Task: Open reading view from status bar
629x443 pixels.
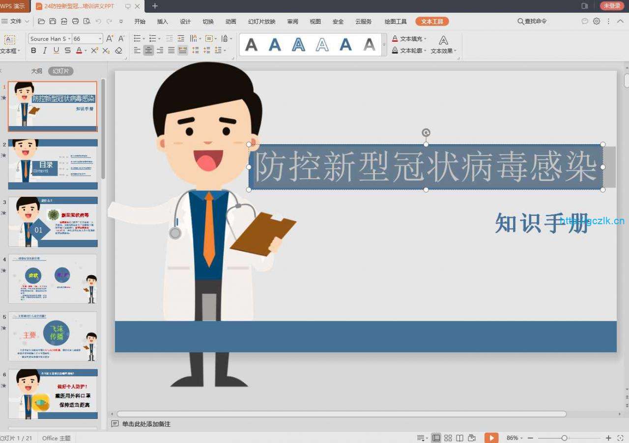Action: pos(459,438)
